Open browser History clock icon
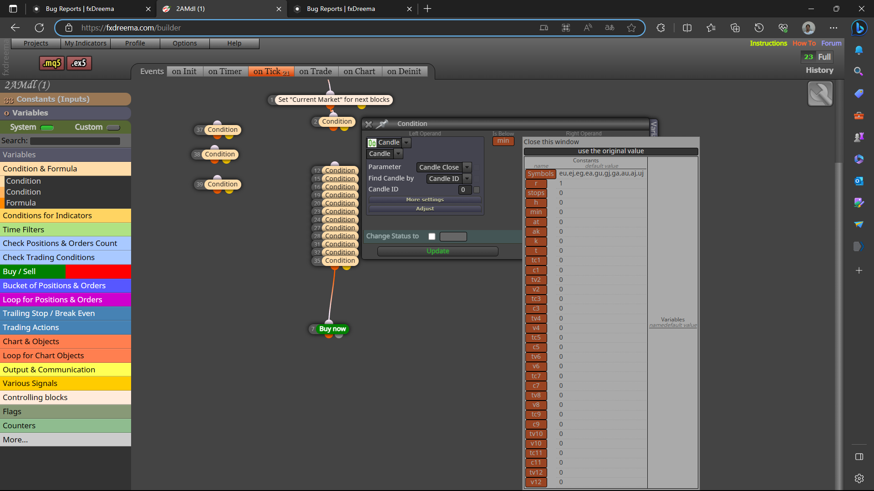 [759, 28]
